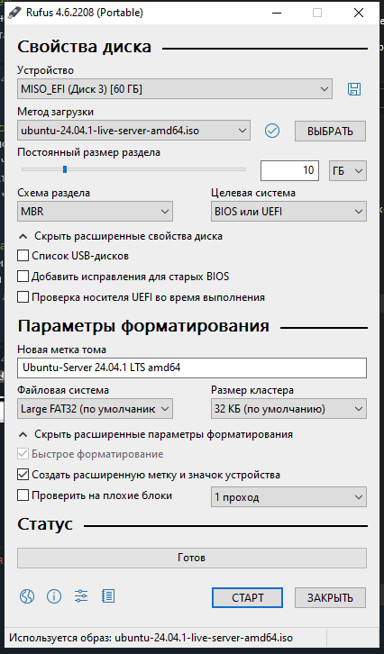Enable fixes for old BIOS checkbox
The width and height of the screenshot is (384, 654).
click(23, 277)
